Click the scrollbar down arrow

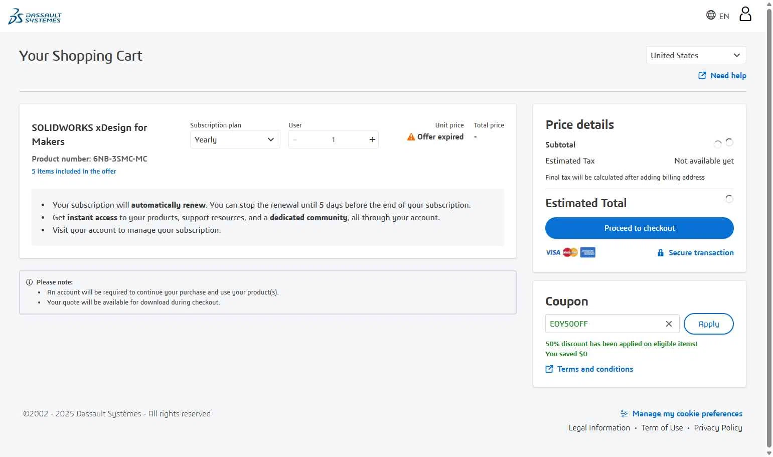click(x=769, y=453)
